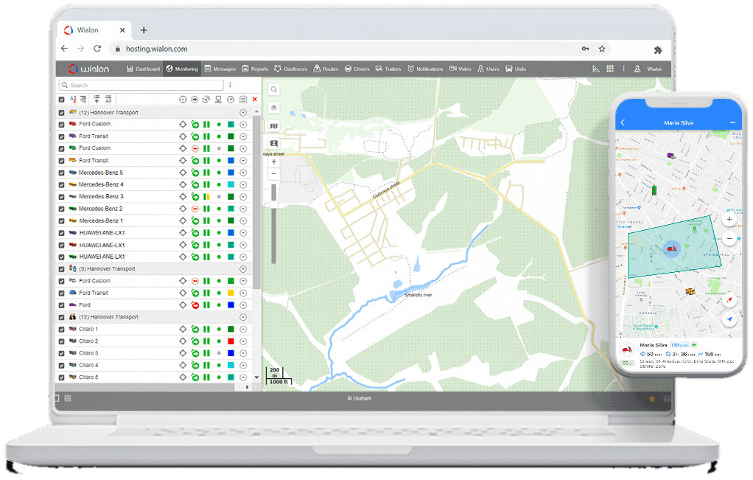
Task: Click the map search magnifier button
Action: (274, 90)
